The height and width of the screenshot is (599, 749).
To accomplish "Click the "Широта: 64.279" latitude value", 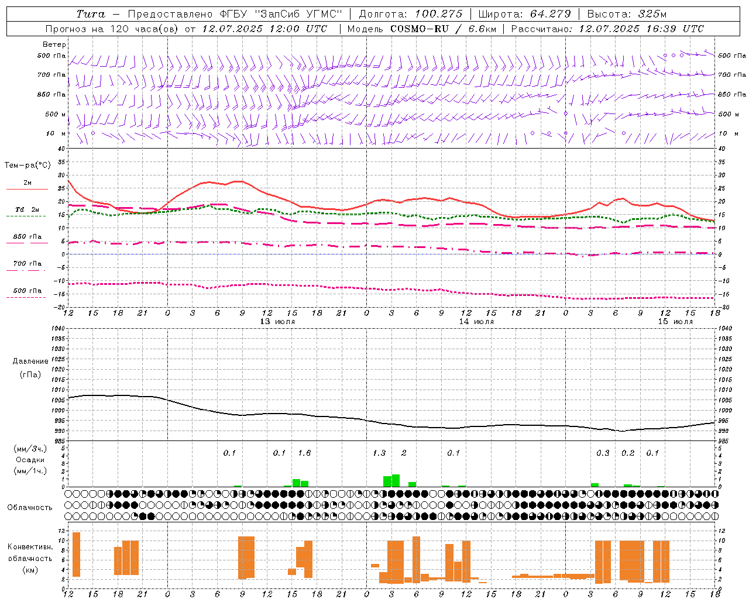I will 525,14.
